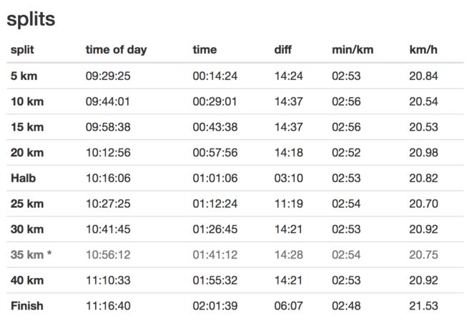
Task: Click the 30 km time of day 10:41:45
Action: pyautogui.click(x=108, y=229)
